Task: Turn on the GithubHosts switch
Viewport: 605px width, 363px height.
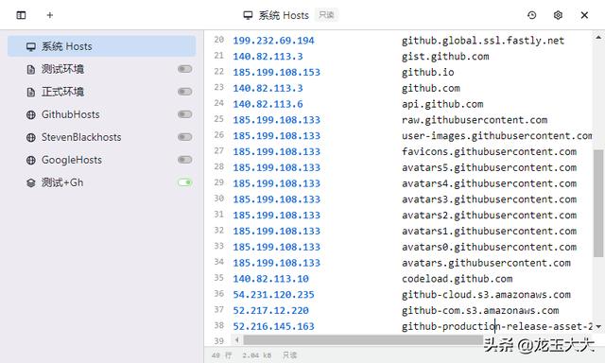Action: pos(185,114)
